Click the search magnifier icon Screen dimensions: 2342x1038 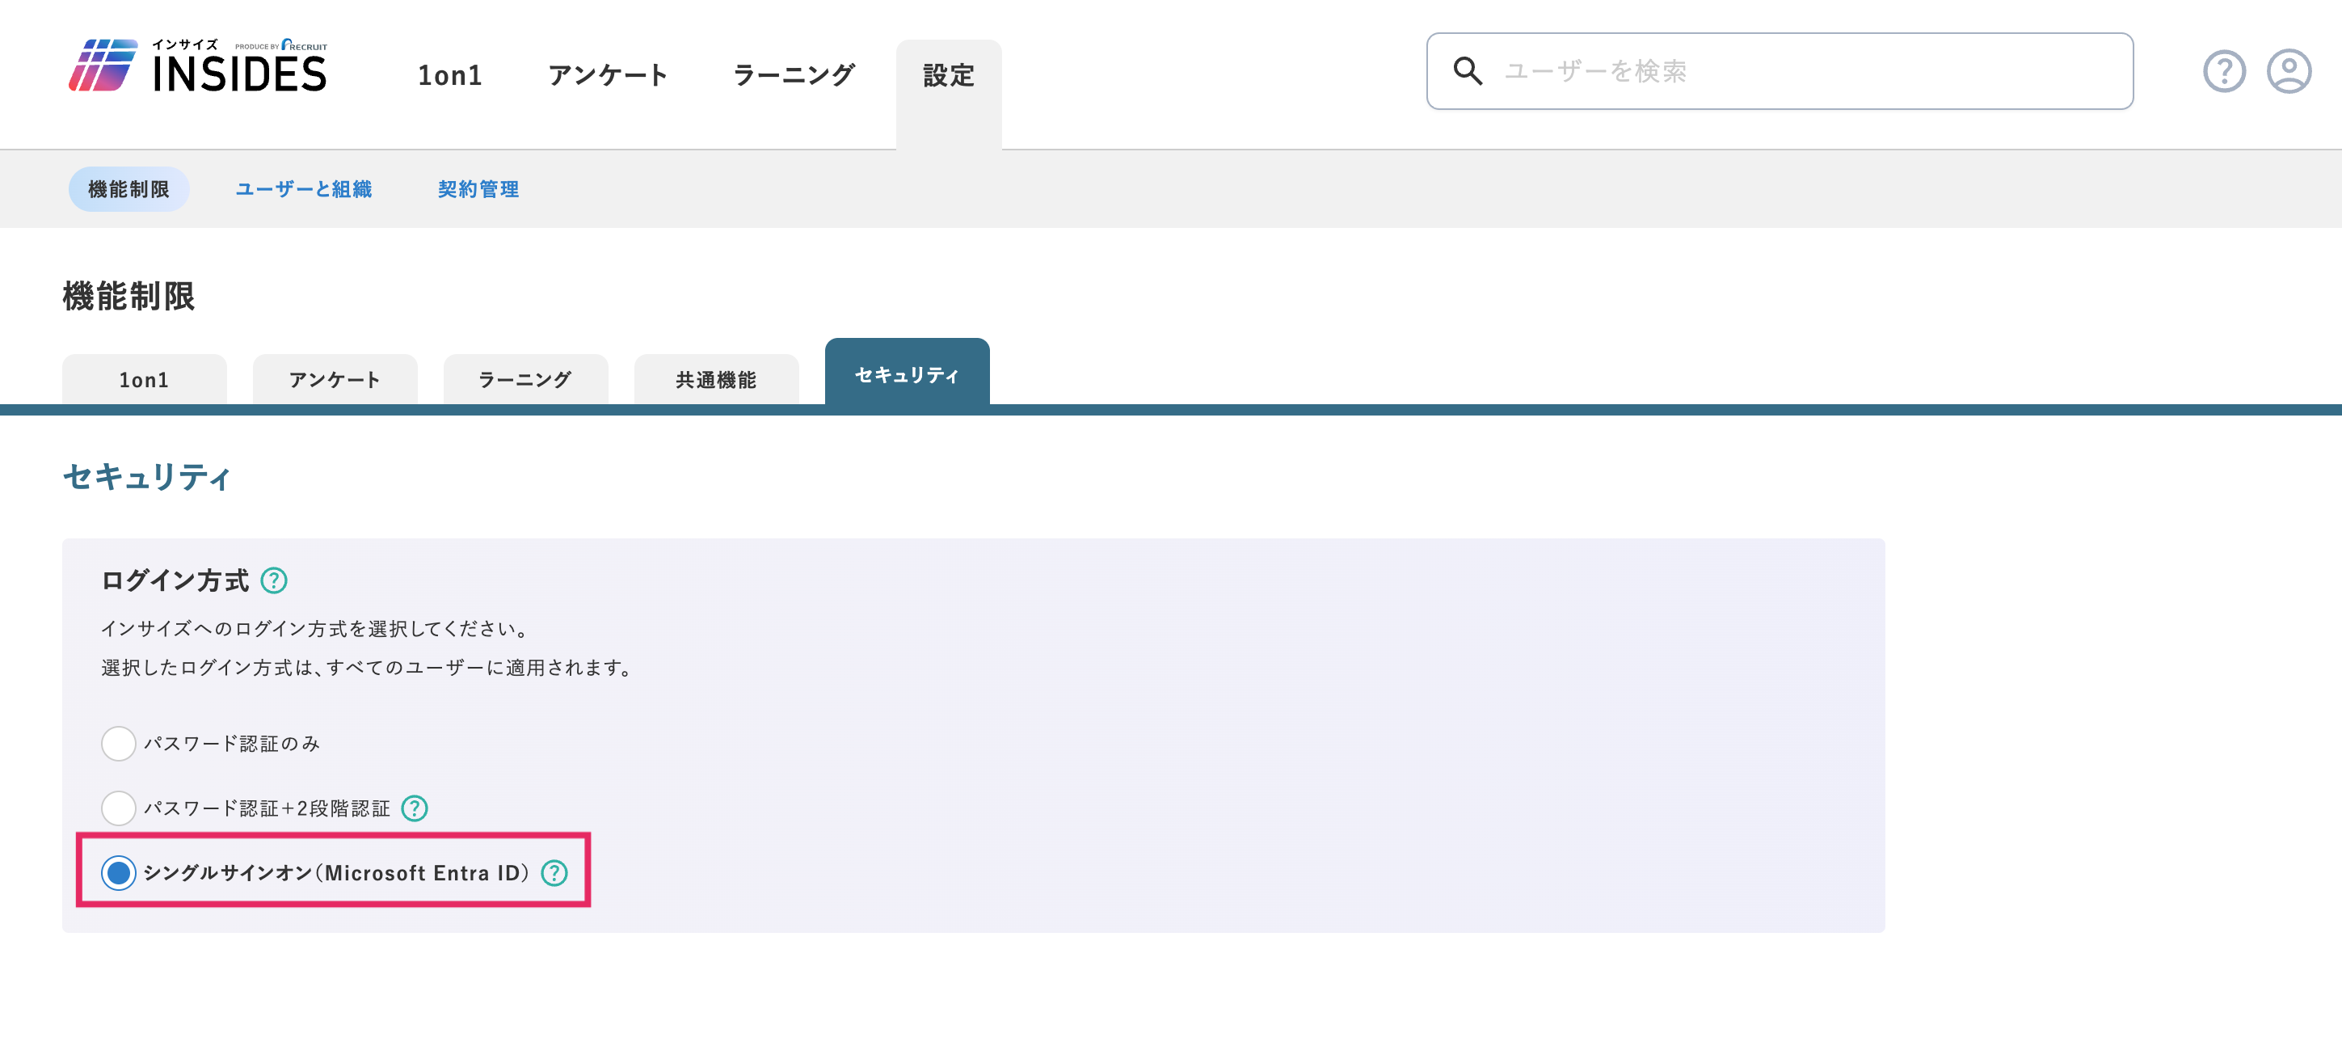pos(1468,71)
